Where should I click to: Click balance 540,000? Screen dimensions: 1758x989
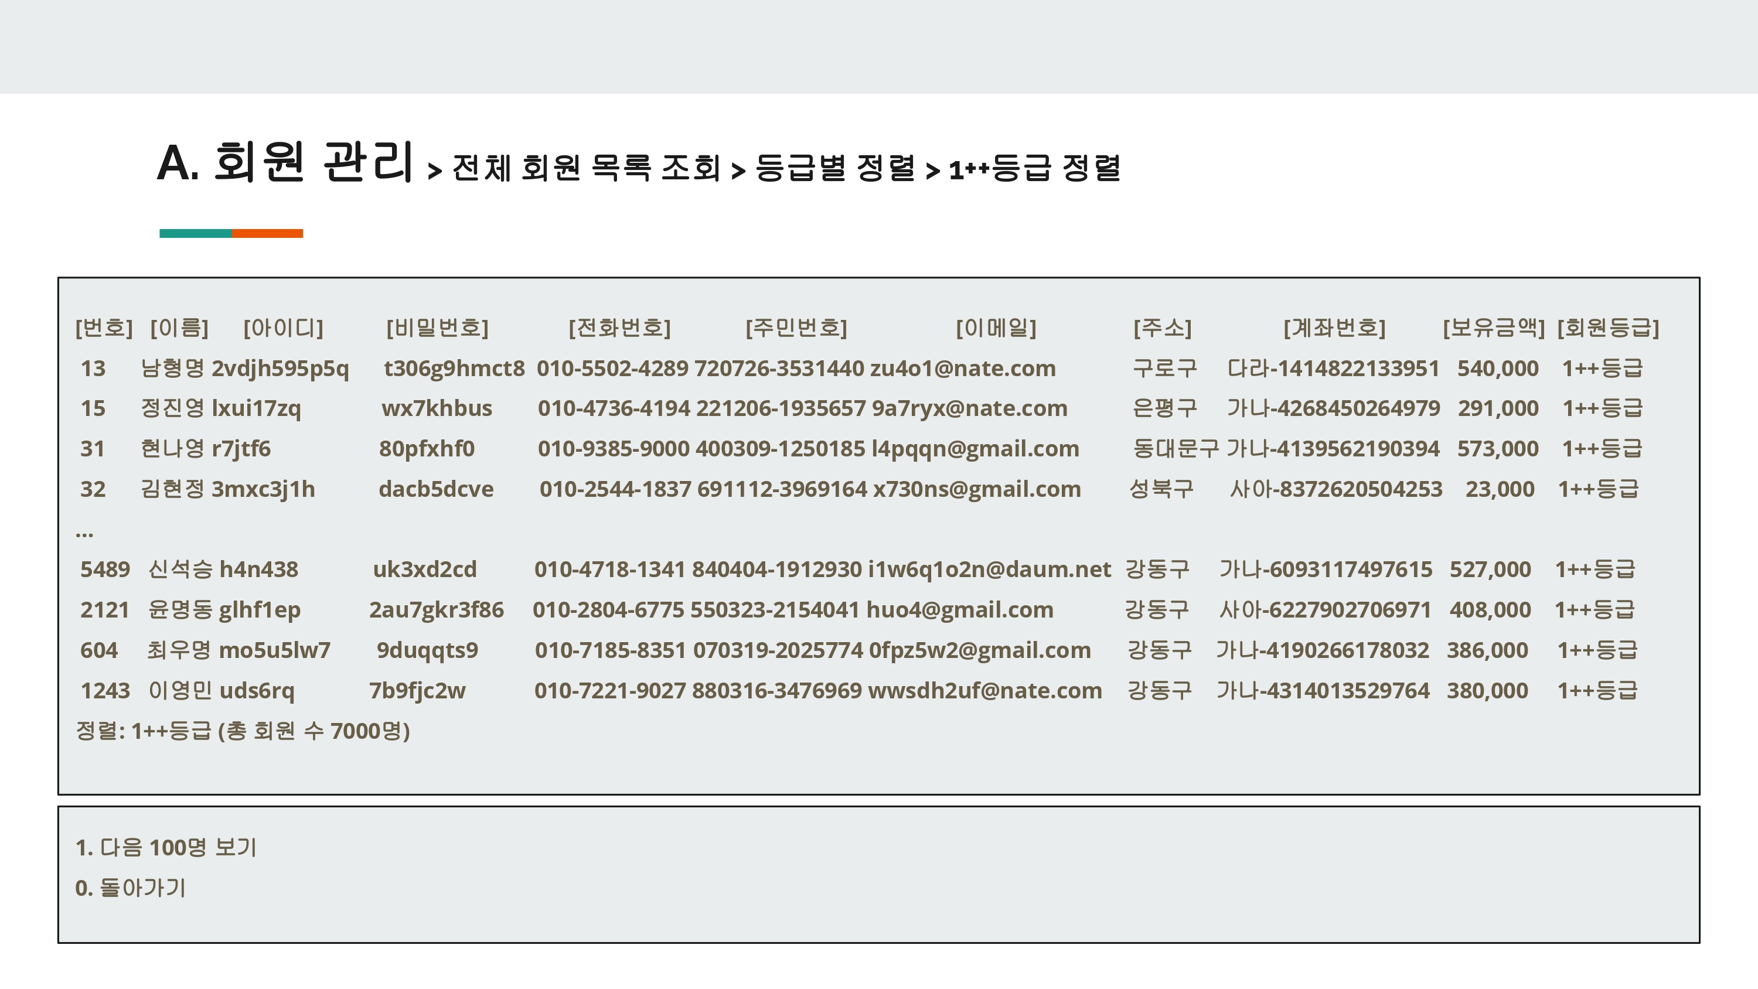point(1498,368)
